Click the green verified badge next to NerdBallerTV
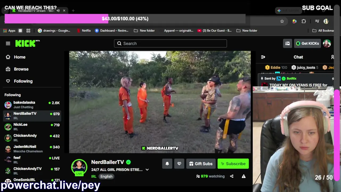This screenshot has width=341, height=192. 128,162
